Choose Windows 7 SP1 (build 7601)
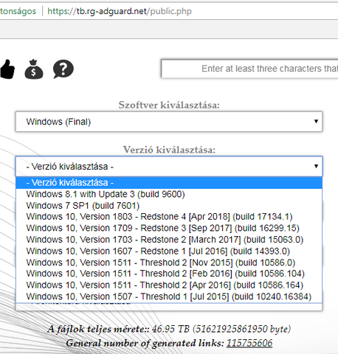This screenshot has width=338, height=354. [x=169, y=206]
